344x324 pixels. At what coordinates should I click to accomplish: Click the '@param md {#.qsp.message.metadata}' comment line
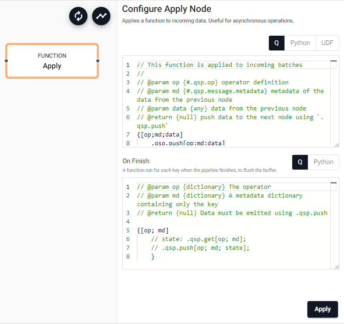coord(230,95)
